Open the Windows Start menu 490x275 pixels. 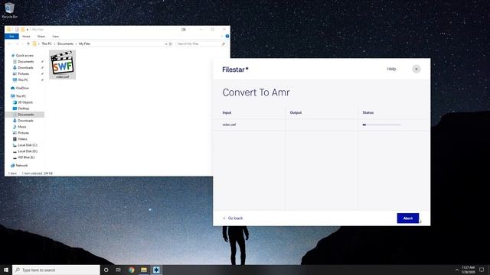pyautogui.click(x=6, y=270)
